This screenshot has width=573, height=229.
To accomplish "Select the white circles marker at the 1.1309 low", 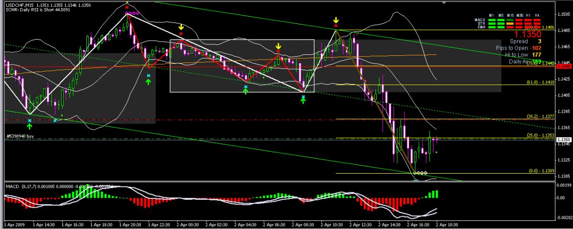I will coord(420,173).
